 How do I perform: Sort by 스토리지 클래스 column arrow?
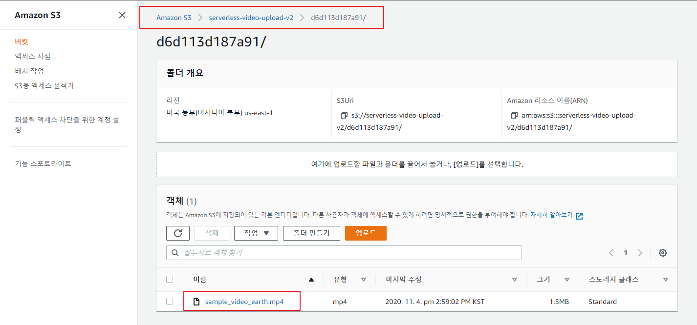pyautogui.click(x=666, y=280)
